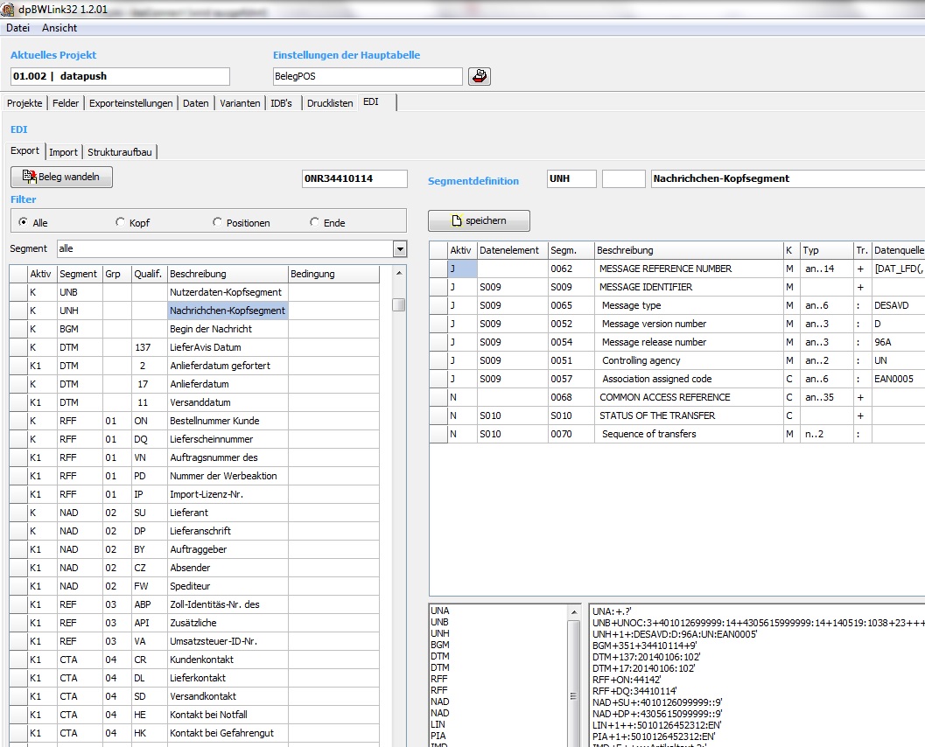Show the Projekte tab
The image size is (925, 747).
pyautogui.click(x=25, y=103)
